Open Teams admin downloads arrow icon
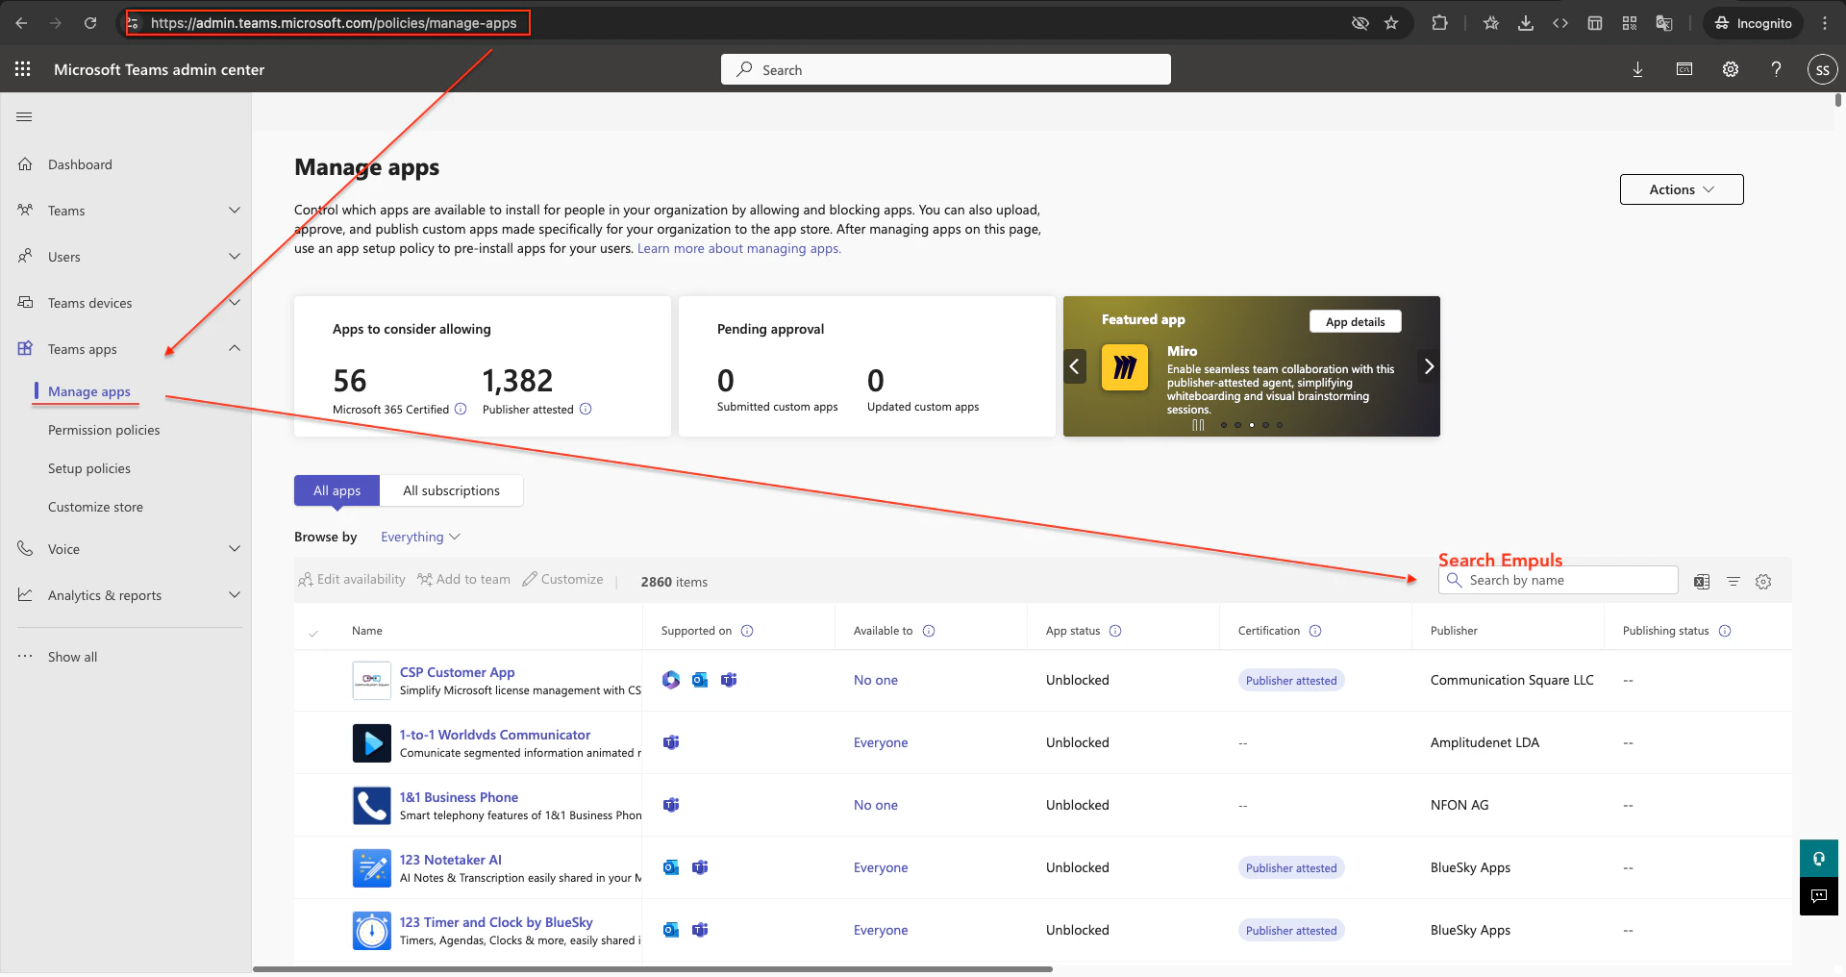Viewport: 1846px width, 977px height. [x=1637, y=69]
